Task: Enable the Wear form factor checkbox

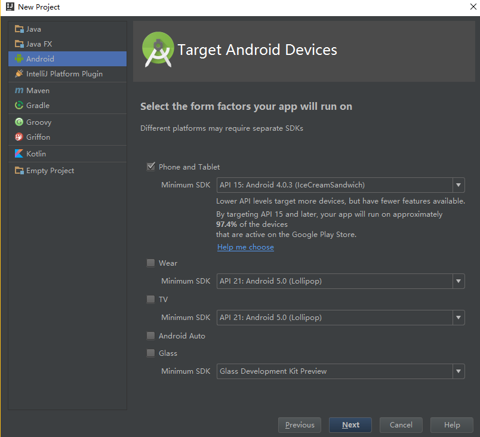Action: click(x=151, y=263)
